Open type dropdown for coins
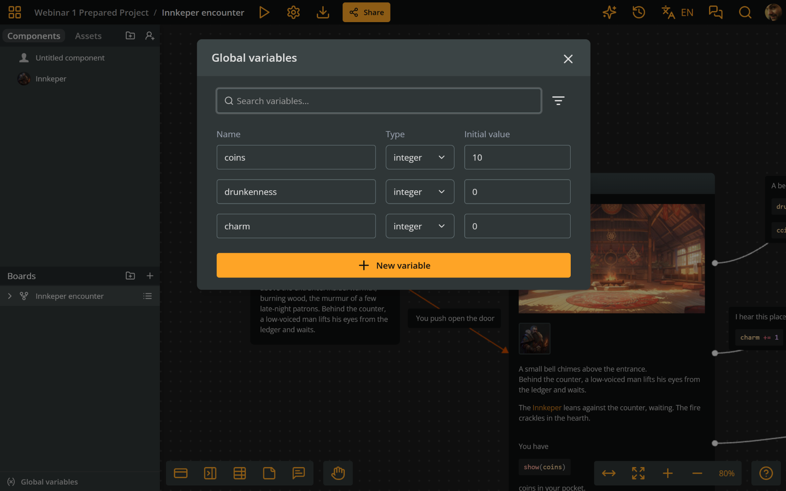This screenshot has width=786, height=491. (420, 158)
